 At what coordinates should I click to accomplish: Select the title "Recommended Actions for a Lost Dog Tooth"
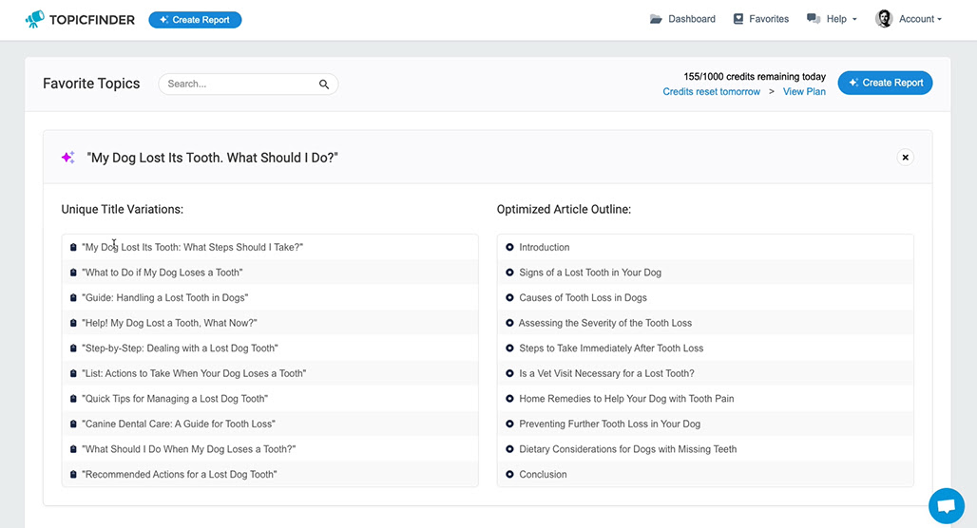tap(180, 475)
